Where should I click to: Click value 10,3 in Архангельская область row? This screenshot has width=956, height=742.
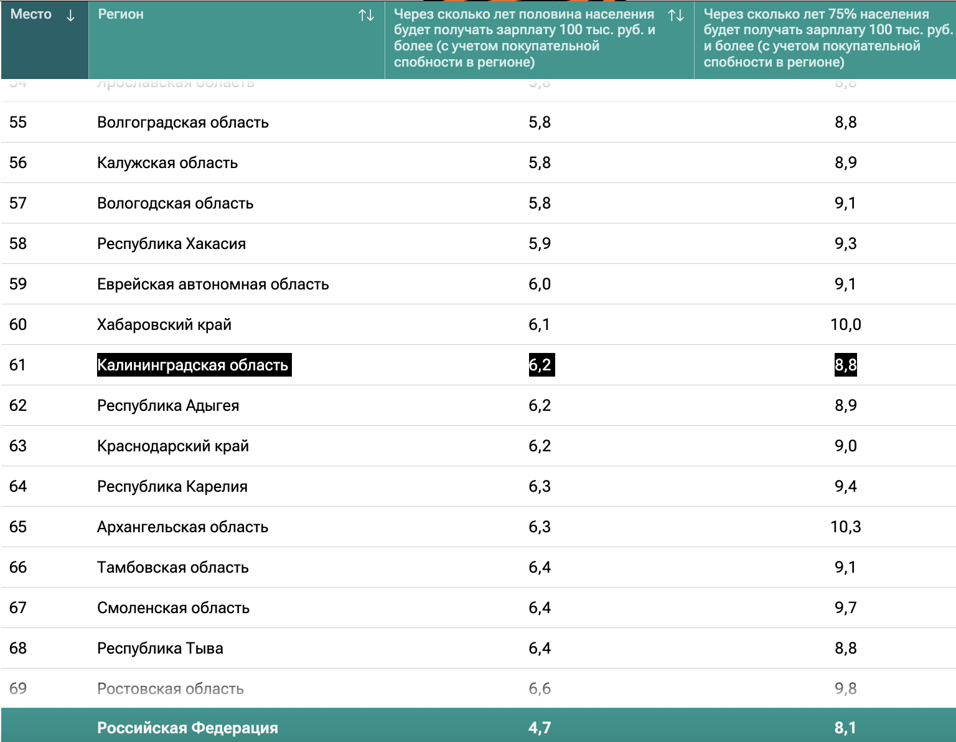[x=846, y=527]
